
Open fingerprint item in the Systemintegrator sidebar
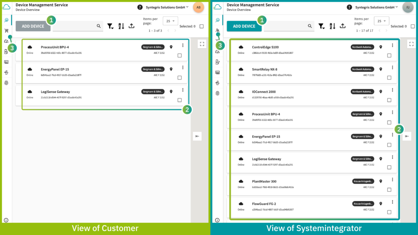pos(218,93)
